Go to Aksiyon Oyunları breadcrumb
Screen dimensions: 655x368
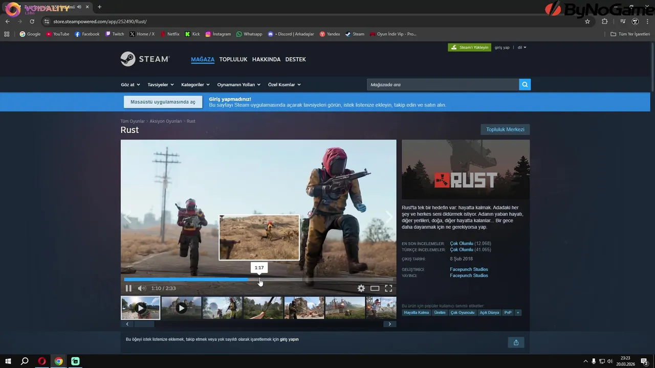[166, 121]
